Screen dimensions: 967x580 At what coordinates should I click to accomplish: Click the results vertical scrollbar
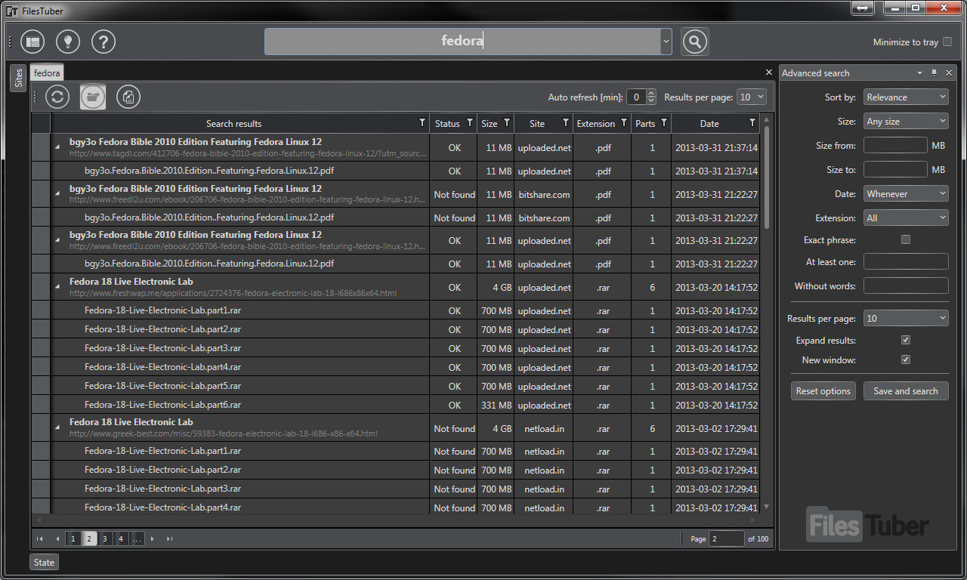(x=768, y=177)
